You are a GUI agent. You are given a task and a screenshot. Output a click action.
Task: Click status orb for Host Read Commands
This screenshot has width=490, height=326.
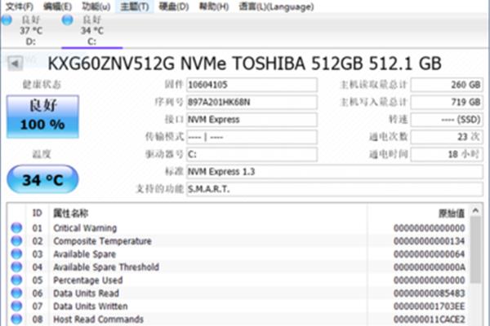(16, 319)
